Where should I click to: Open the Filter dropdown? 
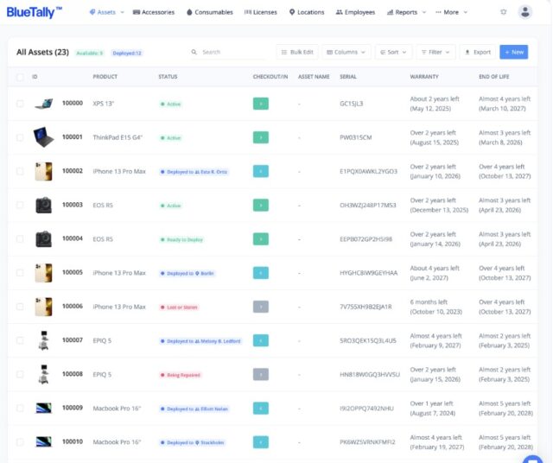435,52
